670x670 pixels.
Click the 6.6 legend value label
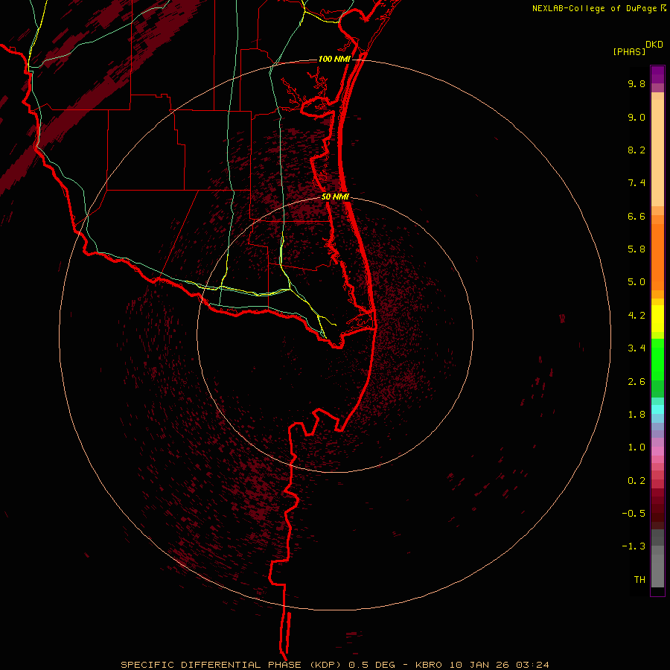pos(636,216)
